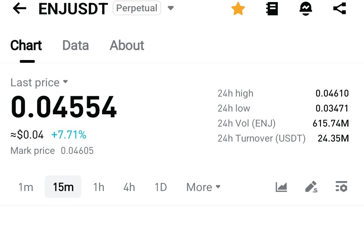Screen dimensions: 364x234
Task: Switch chart to 1h interval
Action: click(x=99, y=187)
